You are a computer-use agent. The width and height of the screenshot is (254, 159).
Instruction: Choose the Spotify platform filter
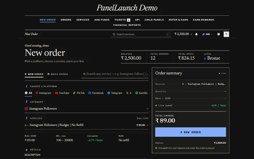(141, 93)
